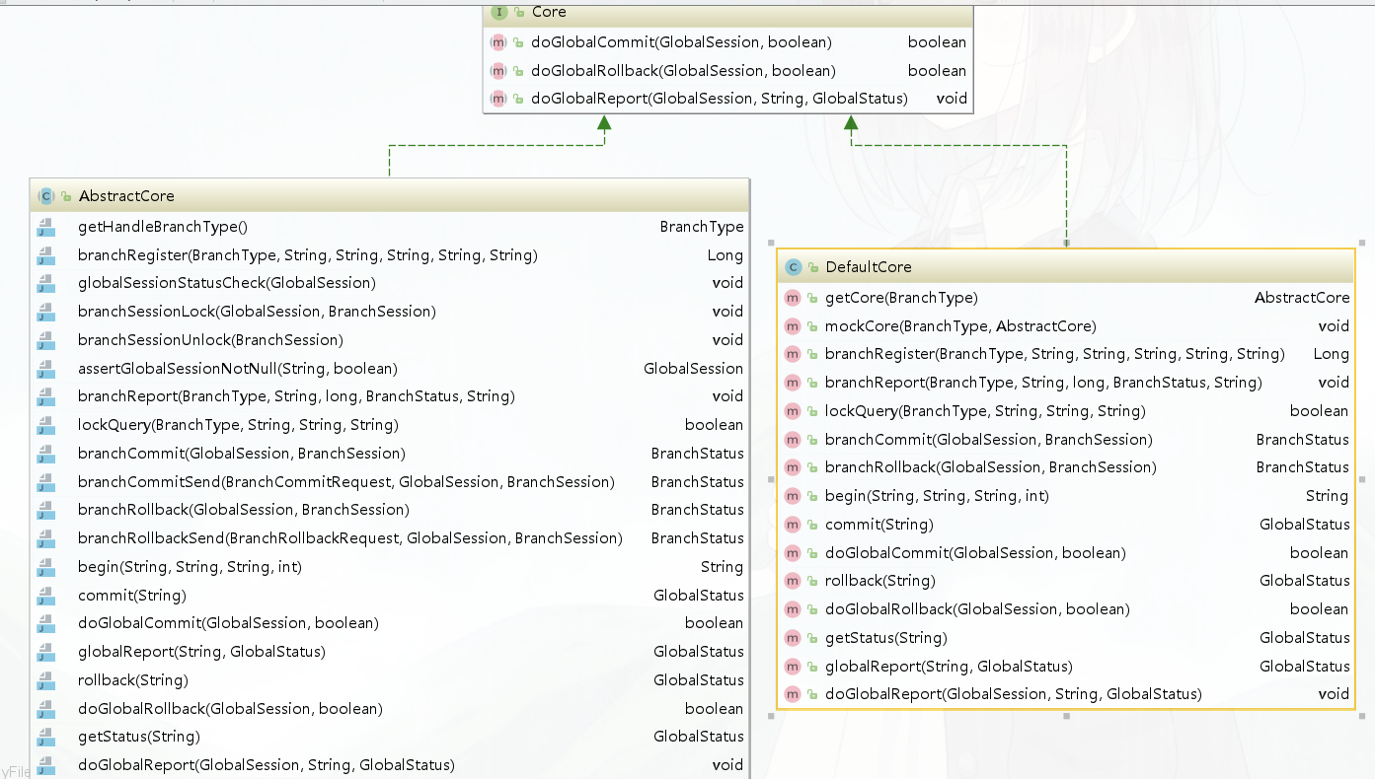Select AbstractCore branchReport method row
Viewport: 1375px width, 779px height.
coord(390,396)
